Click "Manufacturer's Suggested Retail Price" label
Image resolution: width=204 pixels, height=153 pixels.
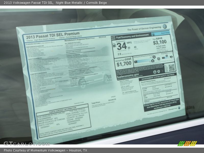click(80, 39)
